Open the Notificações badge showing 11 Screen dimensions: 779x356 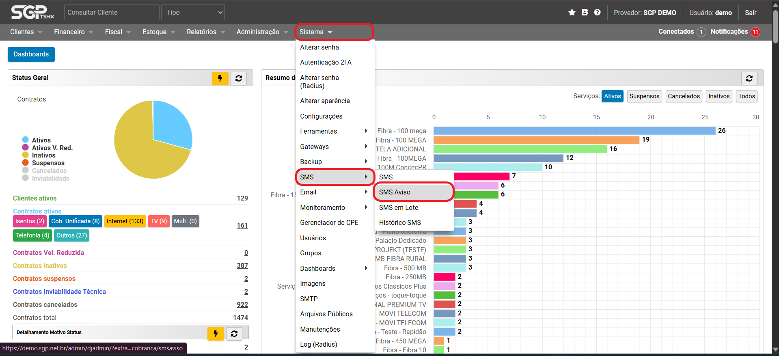755,32
